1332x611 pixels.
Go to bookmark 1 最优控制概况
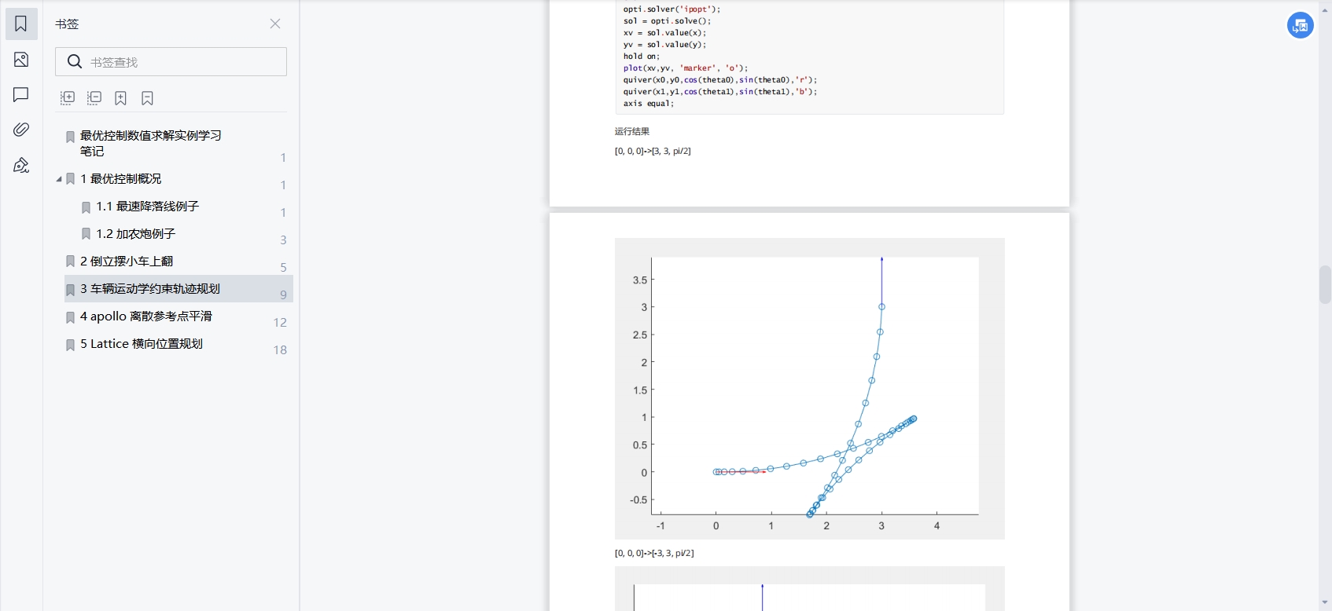120,179
